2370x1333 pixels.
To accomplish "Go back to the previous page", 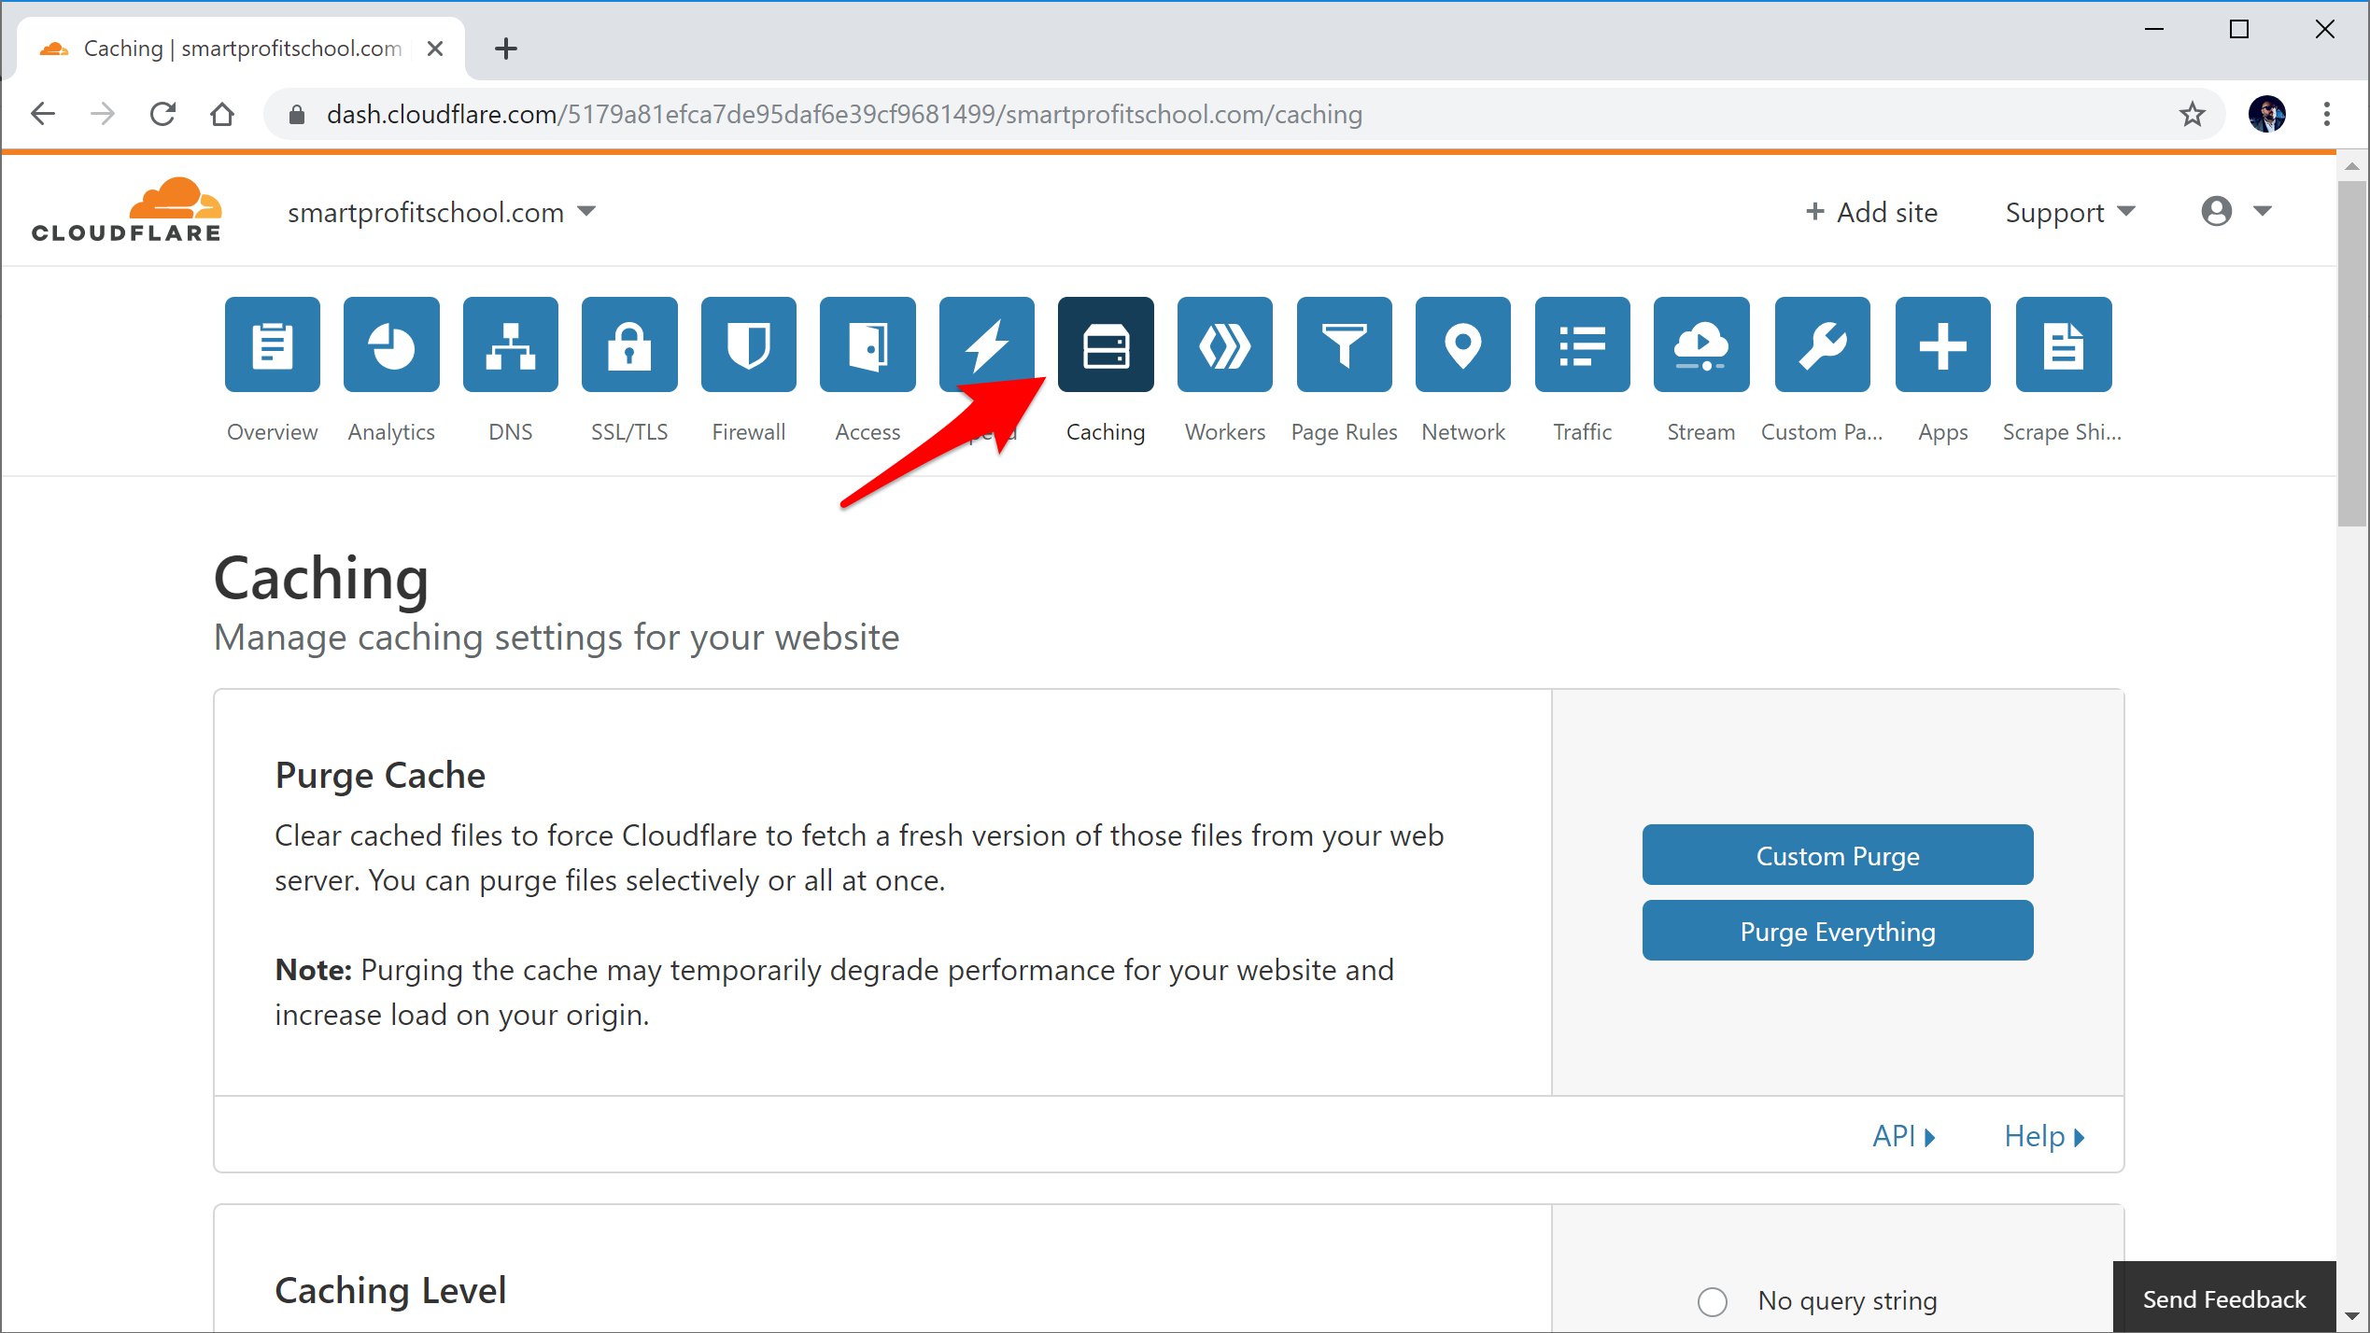I will 43,115.
